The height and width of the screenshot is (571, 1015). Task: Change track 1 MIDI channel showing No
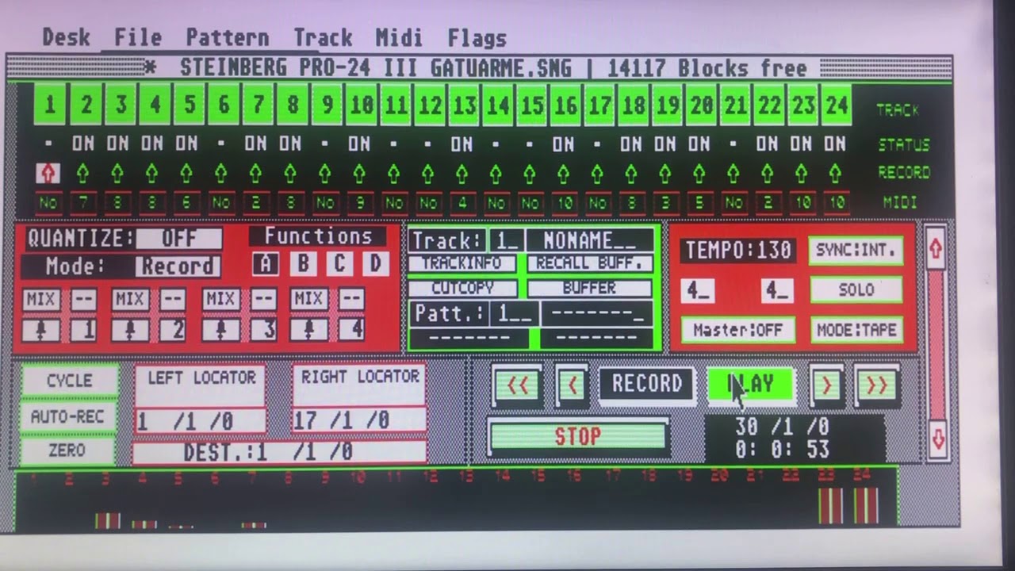(x=48, y=203)
